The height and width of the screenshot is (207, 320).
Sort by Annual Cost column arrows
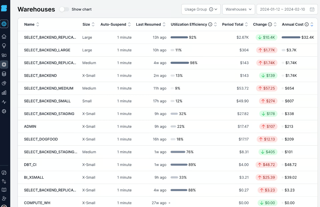click(x=312, y=24)
